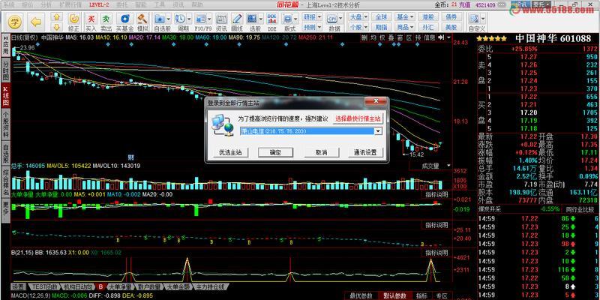
Task: Click the 卖出 sell icon
Action: [x=106, y=18]
